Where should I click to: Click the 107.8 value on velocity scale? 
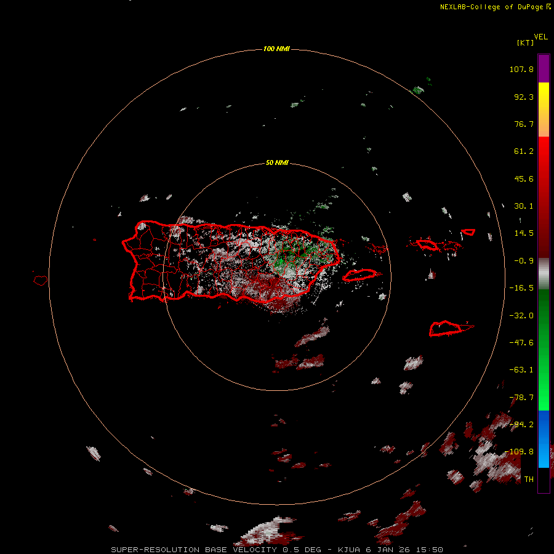point(521,69)
